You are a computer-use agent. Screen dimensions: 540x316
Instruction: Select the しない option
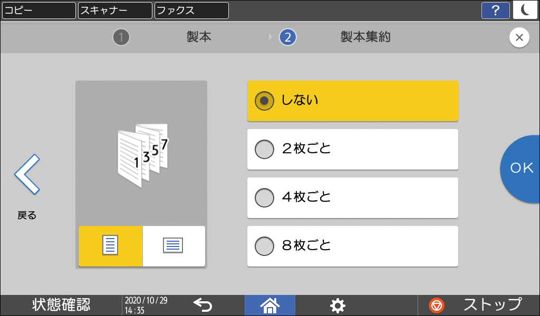(x=352, y=101)
